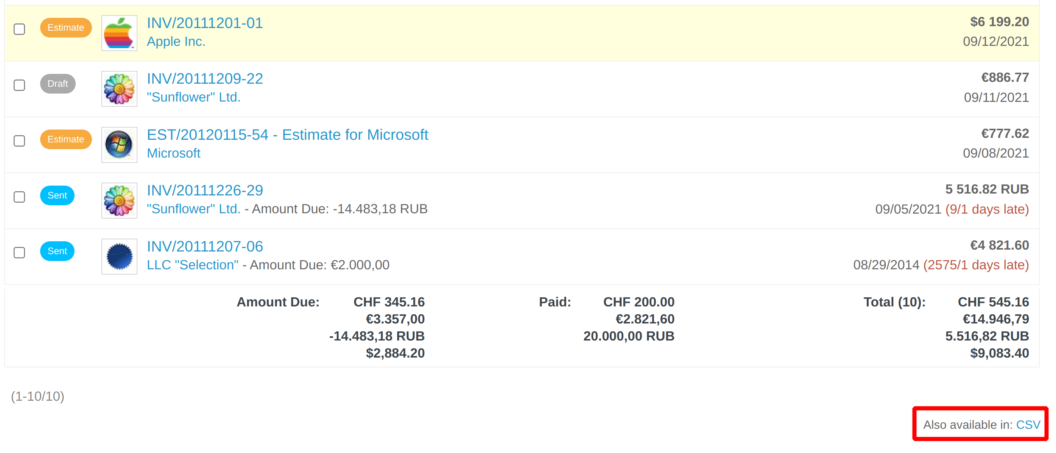
Task: Click the Sunflower logo on the draft invoice
Action: pyautogui.click(x=119, y=89)
